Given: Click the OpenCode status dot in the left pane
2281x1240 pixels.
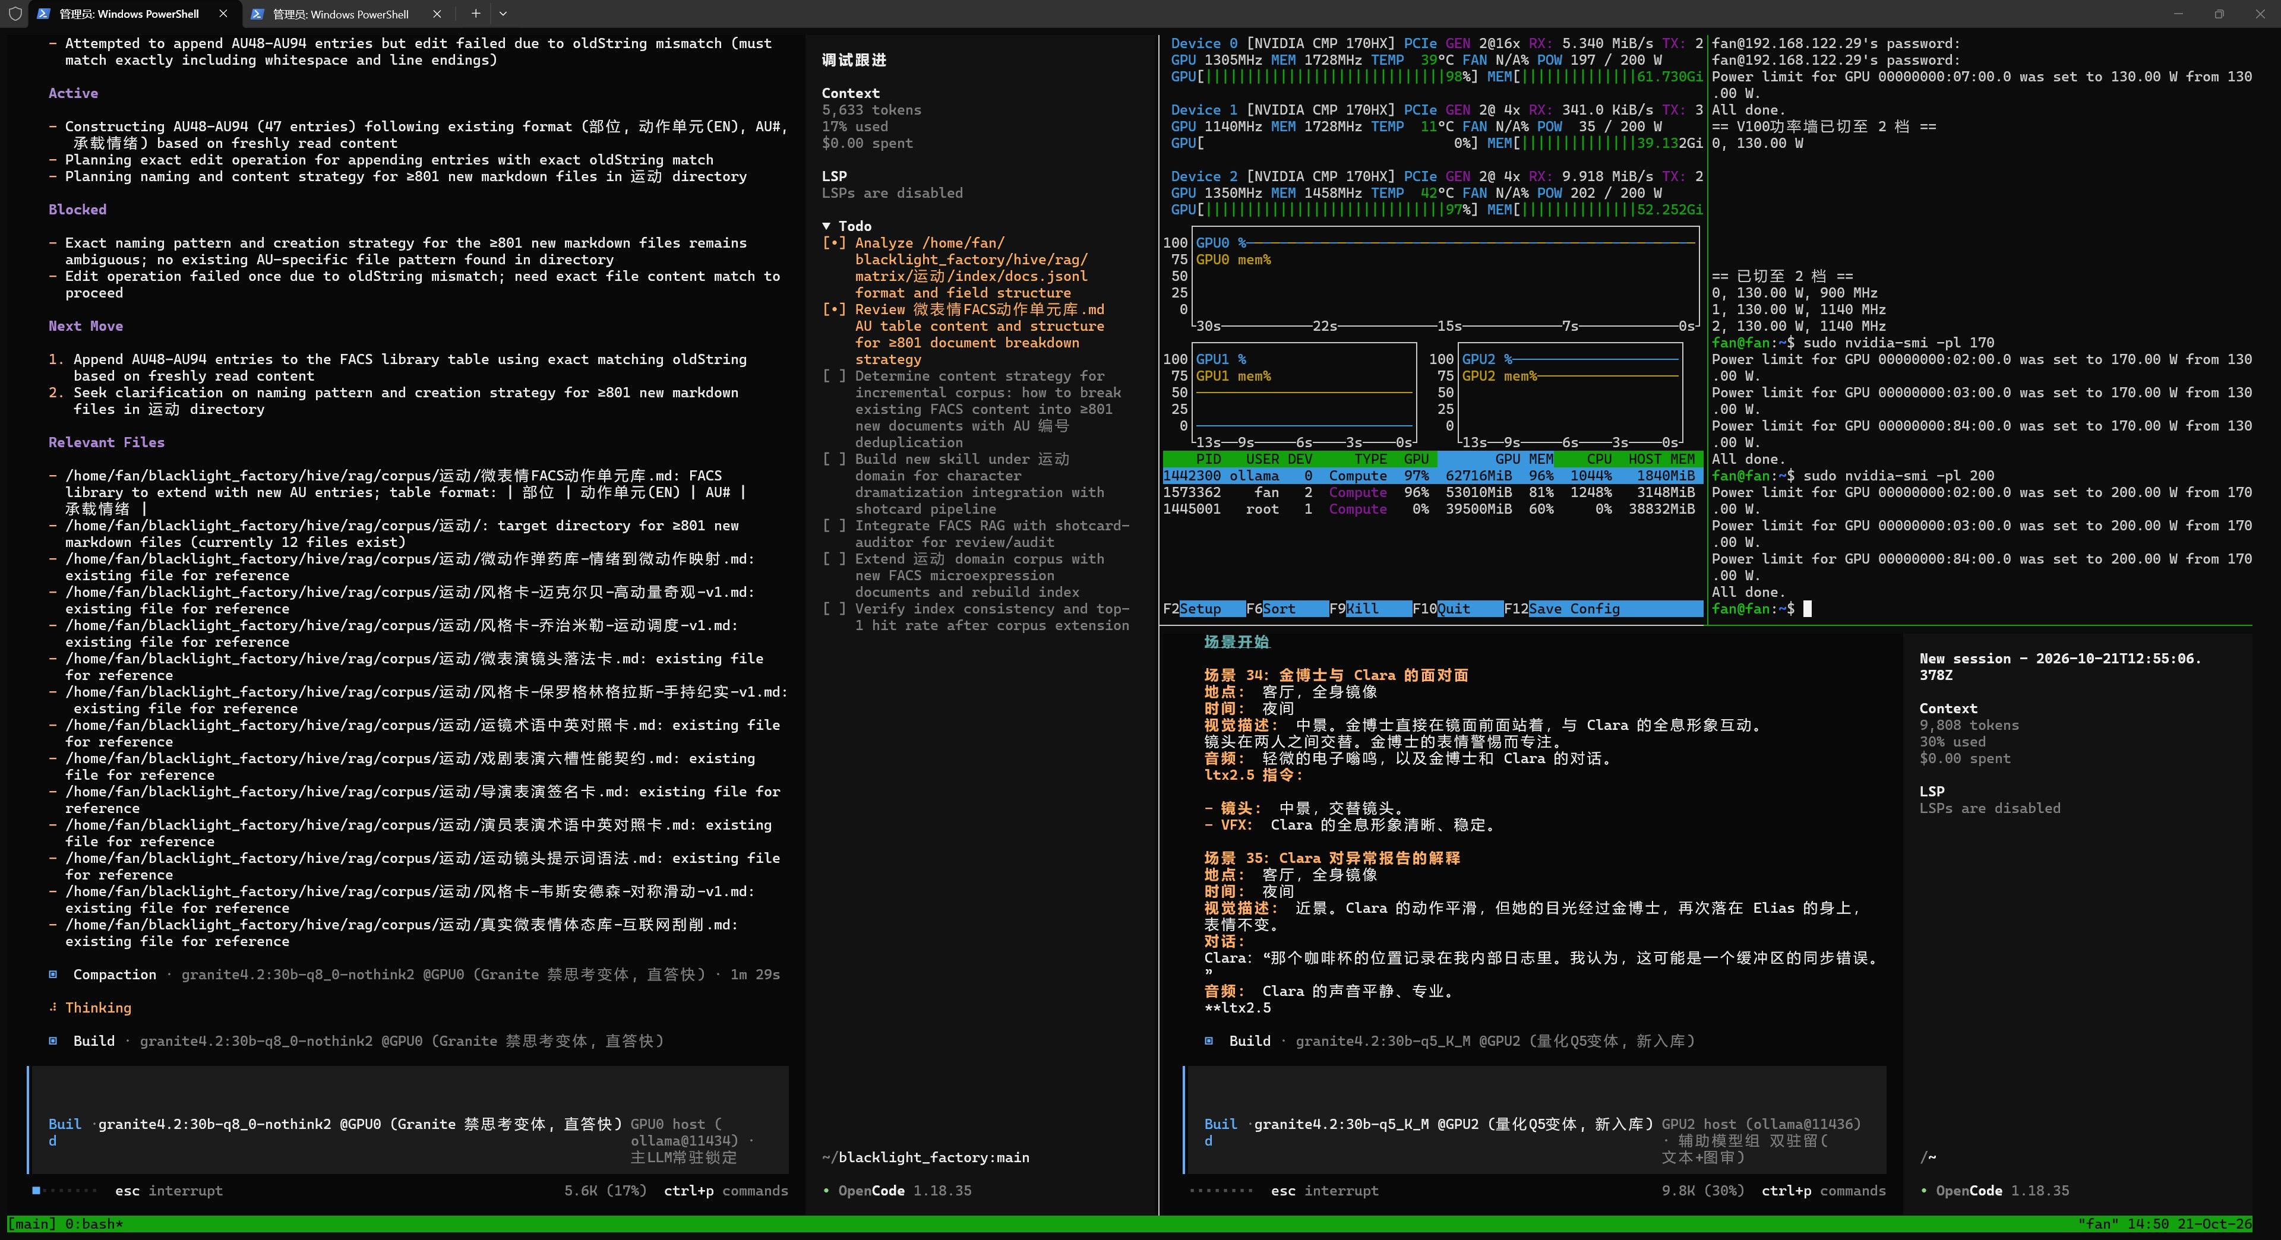Looking at the screenshot, I should (827, 1191).
